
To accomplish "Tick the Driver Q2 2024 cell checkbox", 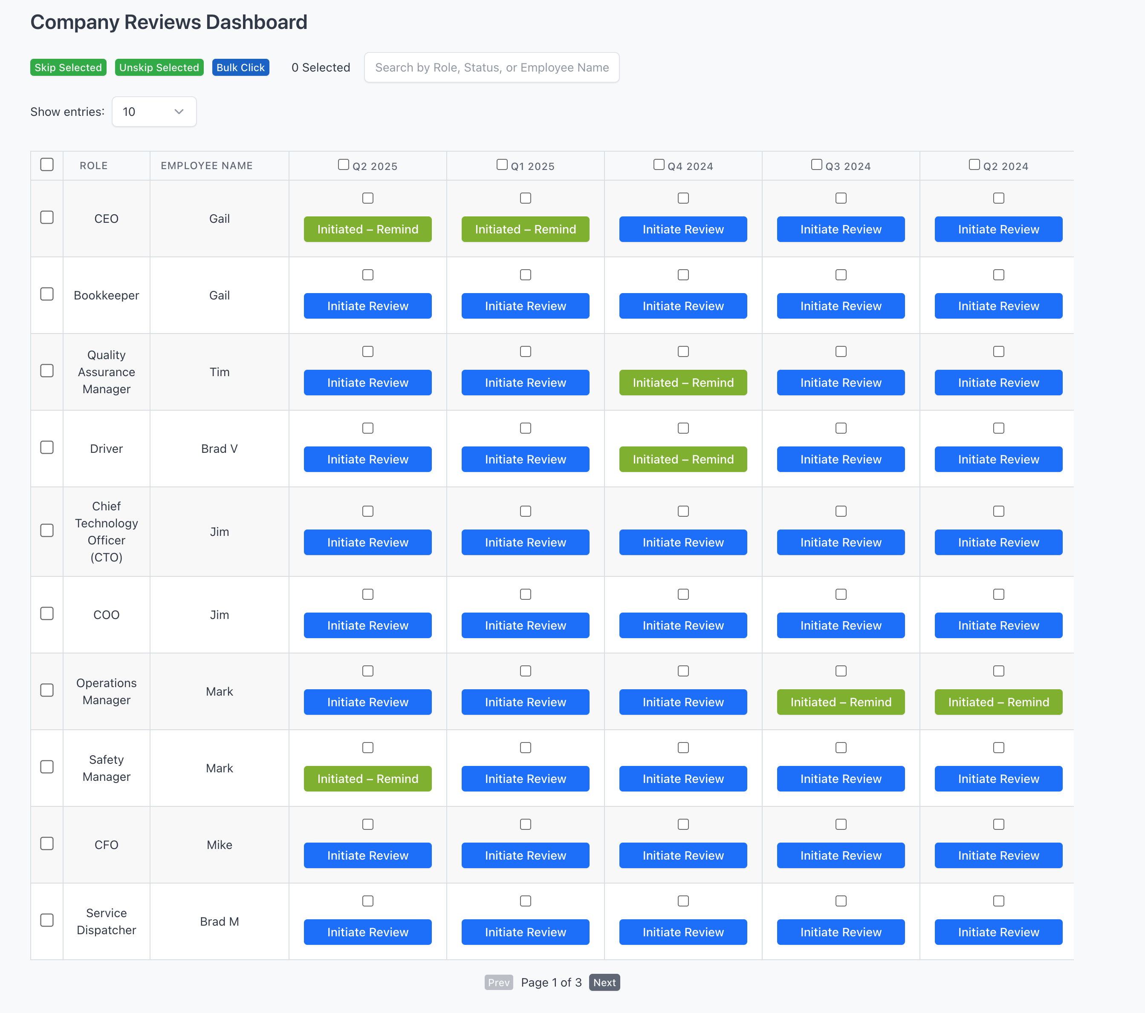I will (x=999, y=428).
